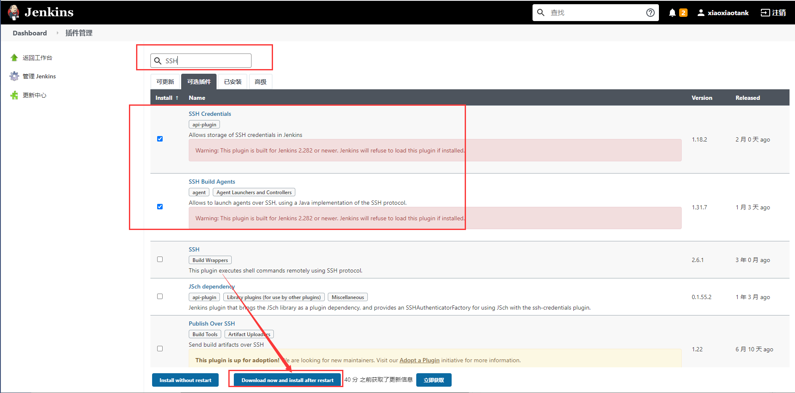Switch to the 高级 tab
Viewport: 795px width, 393px height.
tap(260, 81)
